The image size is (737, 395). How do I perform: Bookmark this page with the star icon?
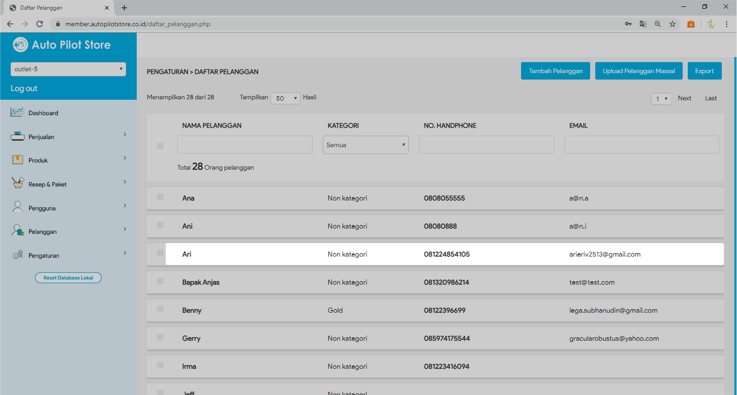coord(672,24)
